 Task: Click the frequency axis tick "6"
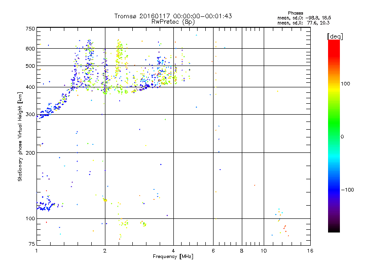(x=213, y=251)
